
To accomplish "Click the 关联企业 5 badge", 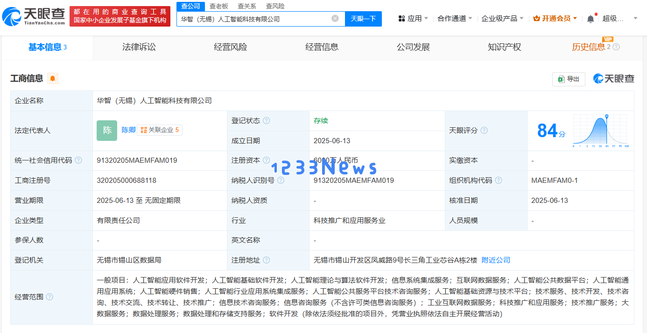I will [x=160, y=130].
